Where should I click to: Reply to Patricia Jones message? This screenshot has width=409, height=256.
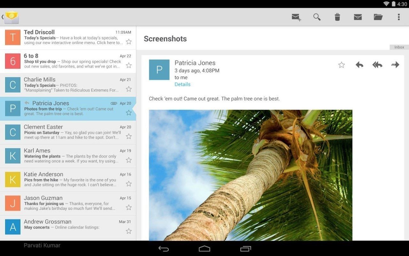pyautogui.click(x=359, y=65)
